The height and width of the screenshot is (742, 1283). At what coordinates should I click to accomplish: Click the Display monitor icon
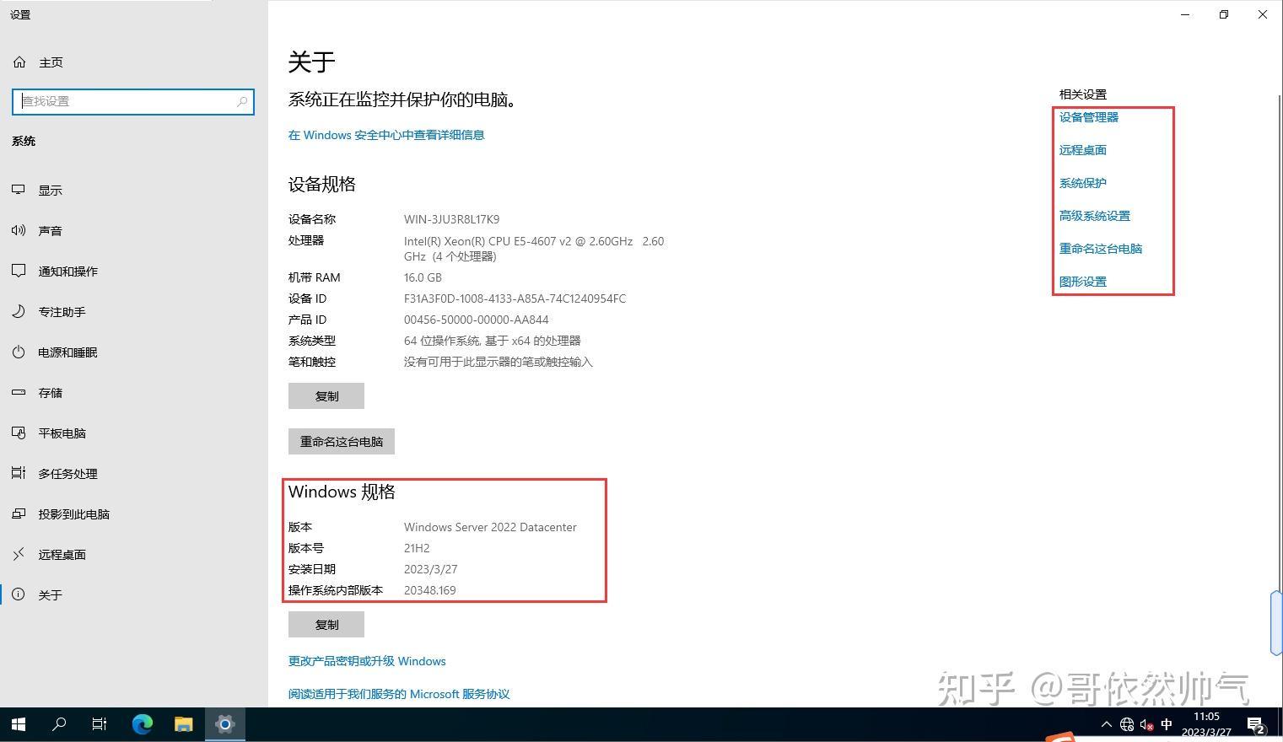point(19,191)
